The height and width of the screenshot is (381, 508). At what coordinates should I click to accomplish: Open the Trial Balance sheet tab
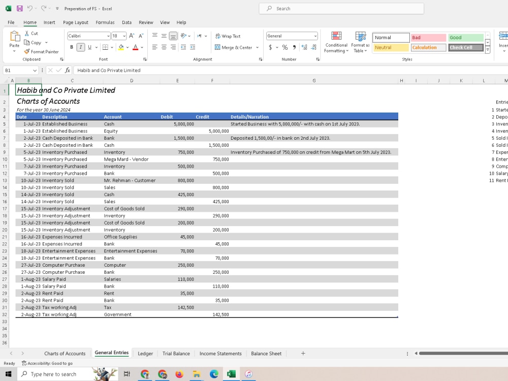point(176,354)
